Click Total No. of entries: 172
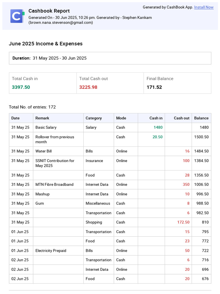The height and width of the screenshot is (294, 220). coord(32,107)
